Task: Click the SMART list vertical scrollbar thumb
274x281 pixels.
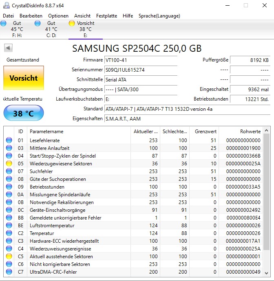Action: tap(267, 192)
